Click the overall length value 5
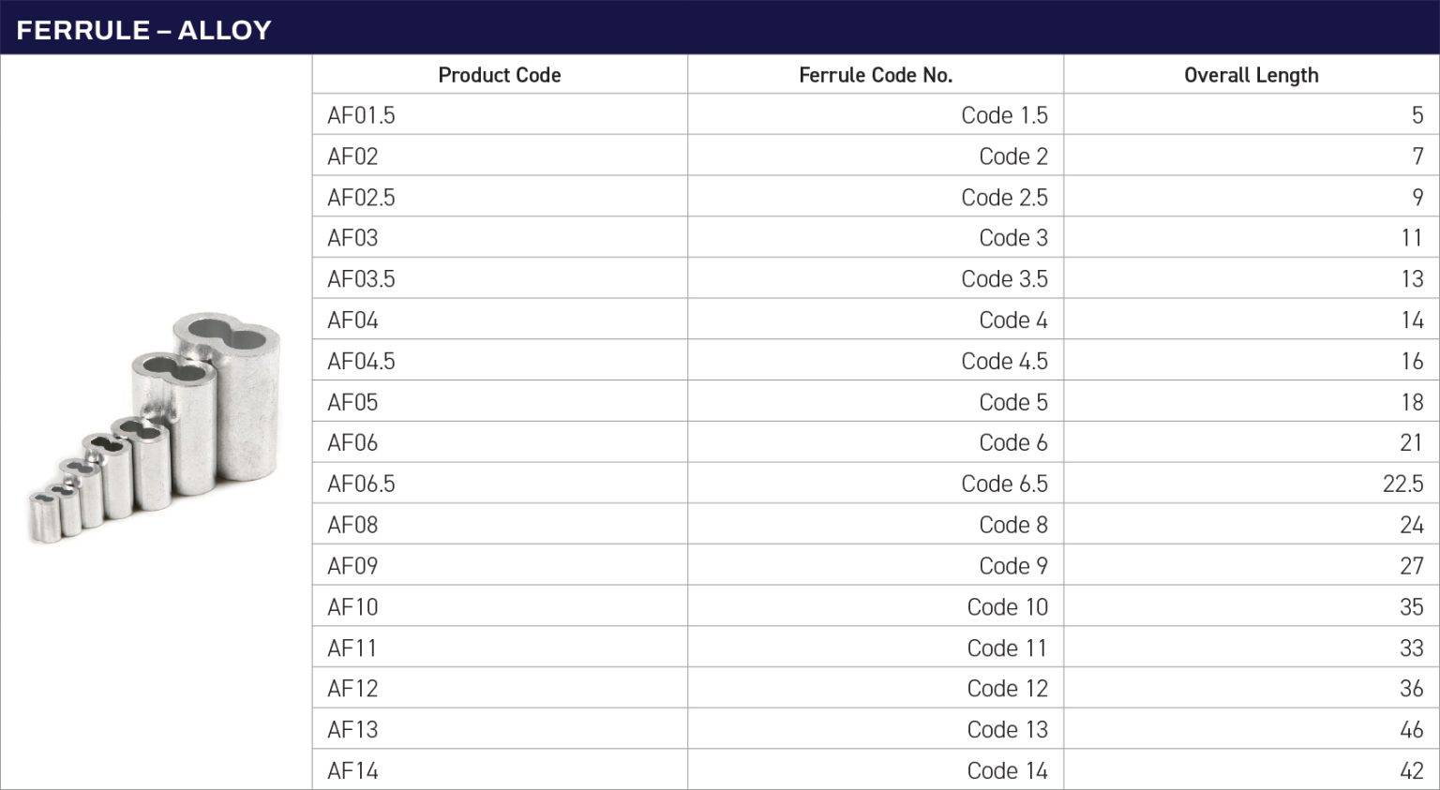1440x790 pixels. [1417, 115]
